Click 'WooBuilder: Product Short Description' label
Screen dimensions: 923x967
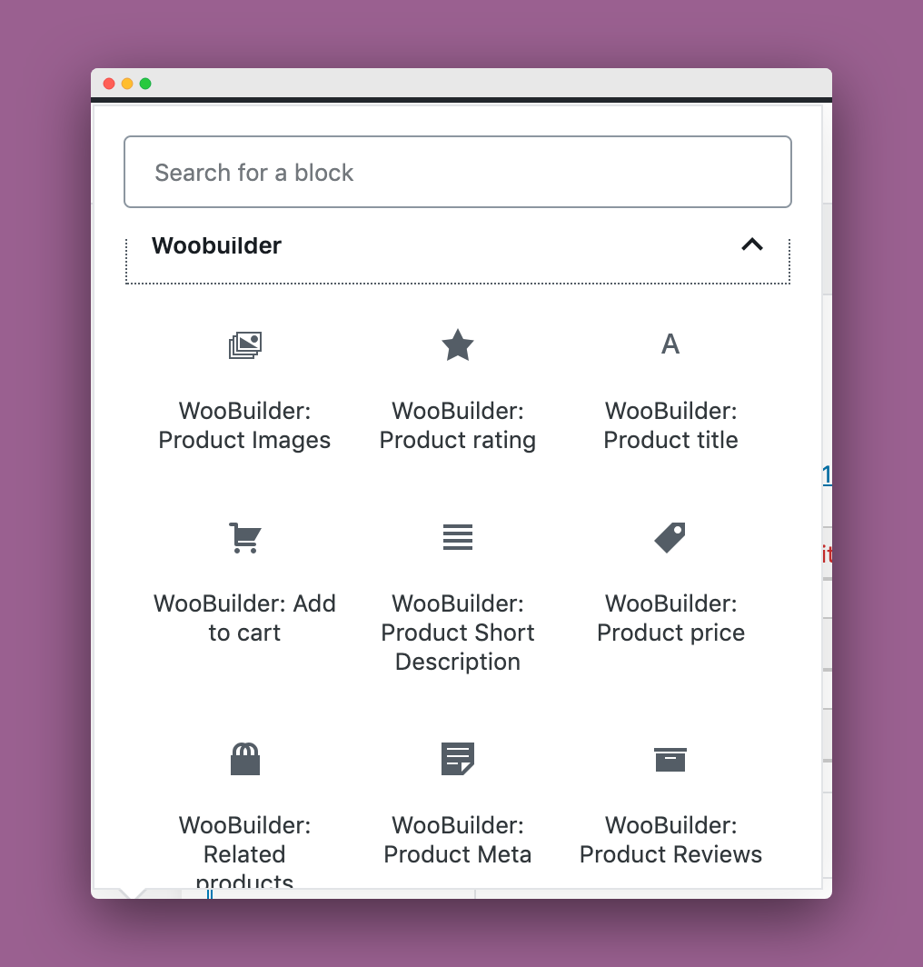458,633
